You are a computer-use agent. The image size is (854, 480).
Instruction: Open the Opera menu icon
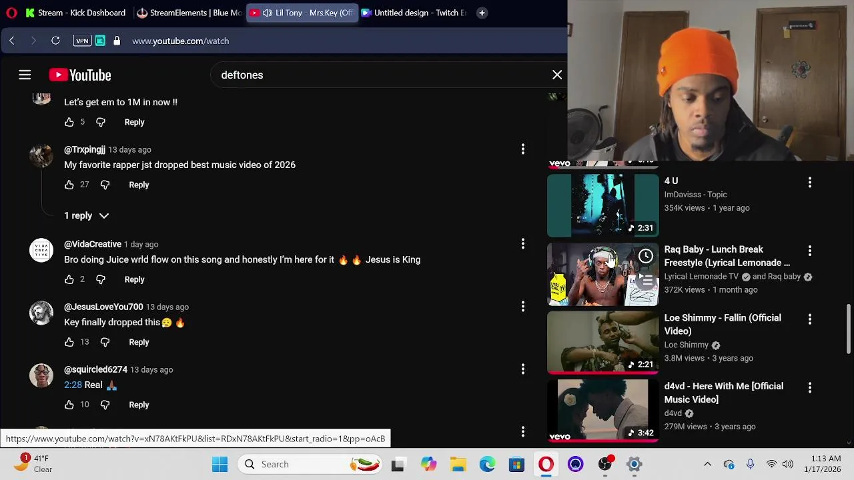coord(11,13)
